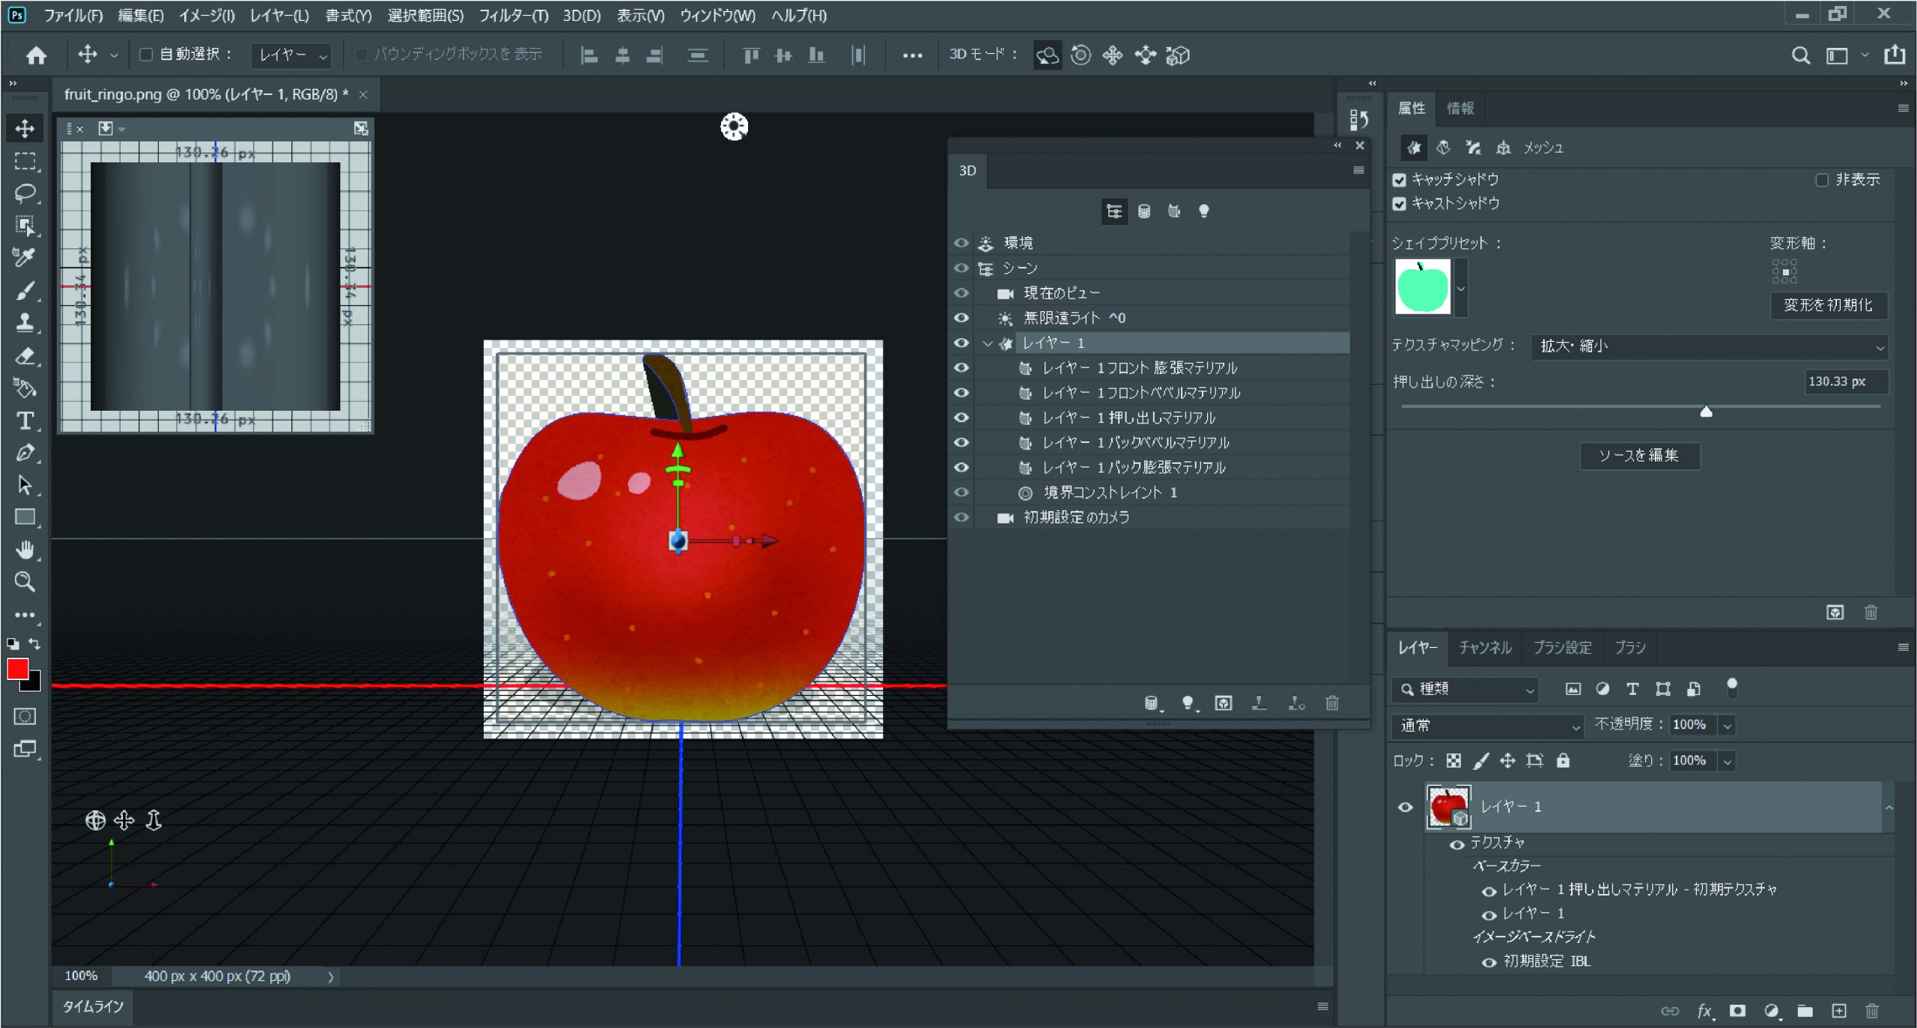
Task: Toggle visibility of 境界コンストレイント 1
Action: 961,492
